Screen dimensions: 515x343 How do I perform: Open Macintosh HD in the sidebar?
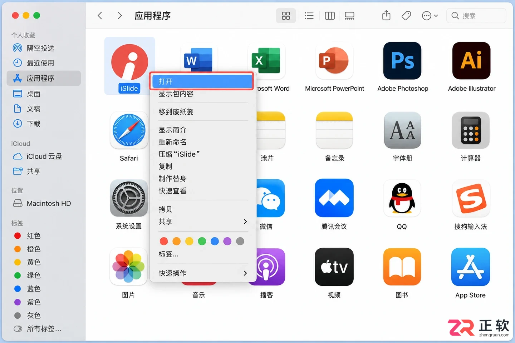44,203
